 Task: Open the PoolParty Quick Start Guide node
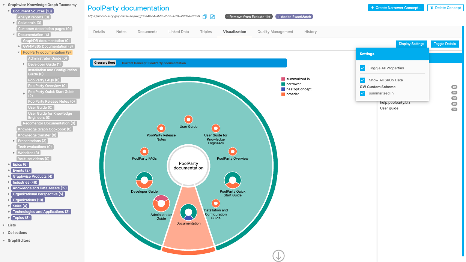[233, 180]
